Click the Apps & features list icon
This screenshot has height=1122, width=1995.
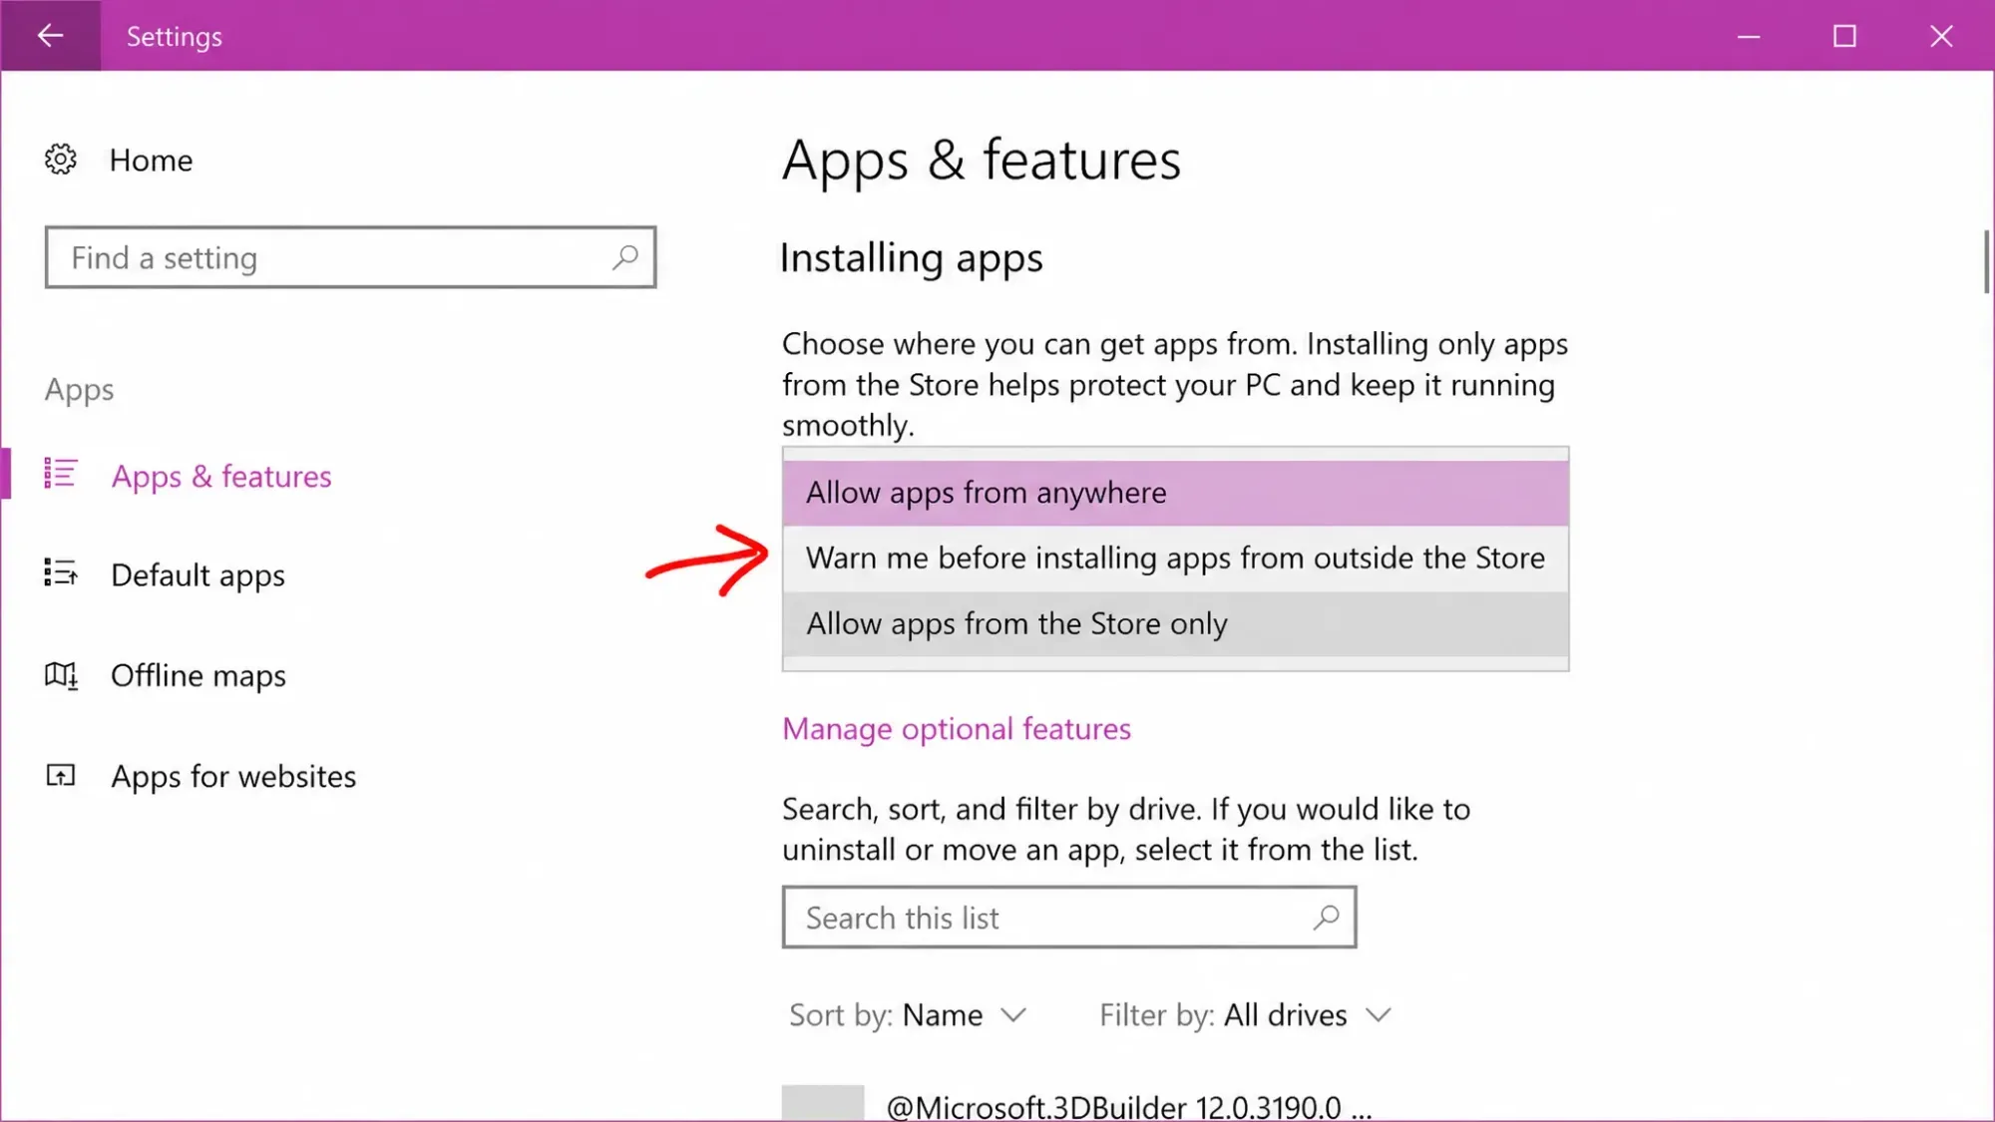[x=60, y=474]
